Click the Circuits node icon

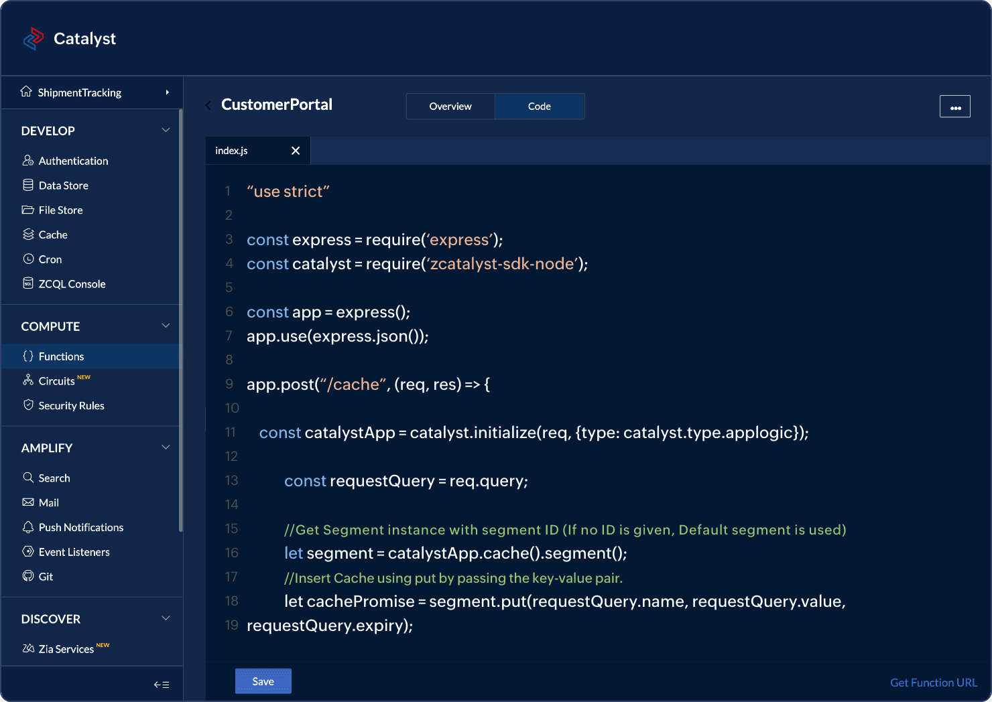28,380
